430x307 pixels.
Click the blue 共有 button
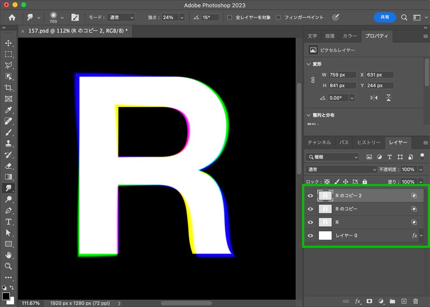pos(385,17)
